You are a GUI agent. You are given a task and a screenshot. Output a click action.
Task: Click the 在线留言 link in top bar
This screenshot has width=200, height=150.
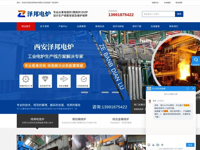tap(167, 2)
